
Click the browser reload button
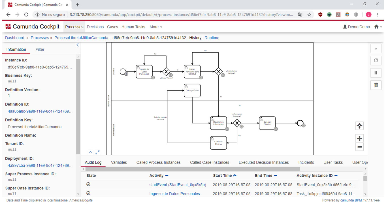pos(26,14)
